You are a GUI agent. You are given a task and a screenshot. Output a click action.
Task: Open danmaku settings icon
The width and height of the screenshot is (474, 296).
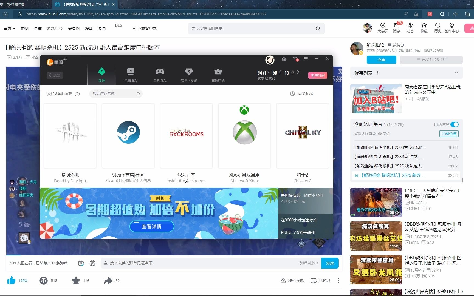[x=93, y=263]
